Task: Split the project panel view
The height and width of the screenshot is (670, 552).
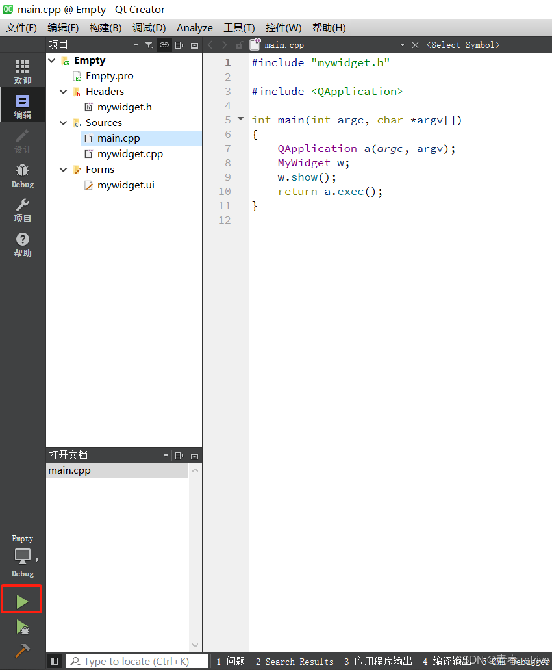Action: tap(180, 45)
